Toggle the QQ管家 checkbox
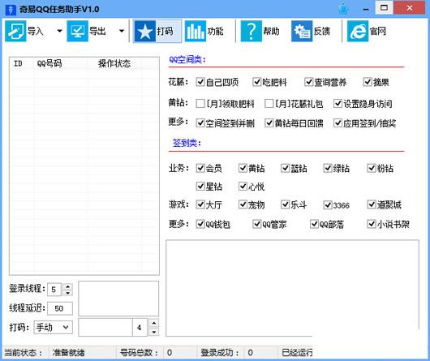 [x=256, y=224]
